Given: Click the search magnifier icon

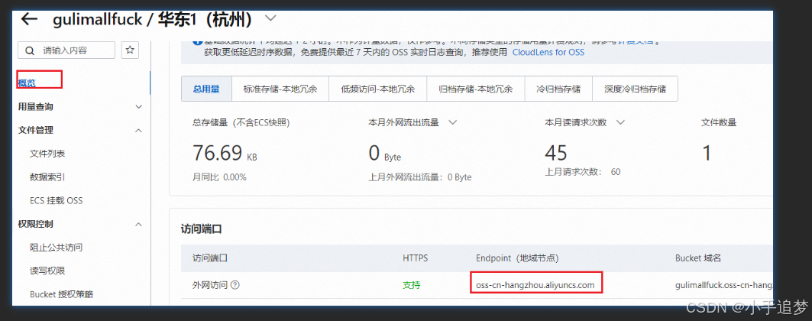Looking at the screenshot, I should (x=31, y=50).
